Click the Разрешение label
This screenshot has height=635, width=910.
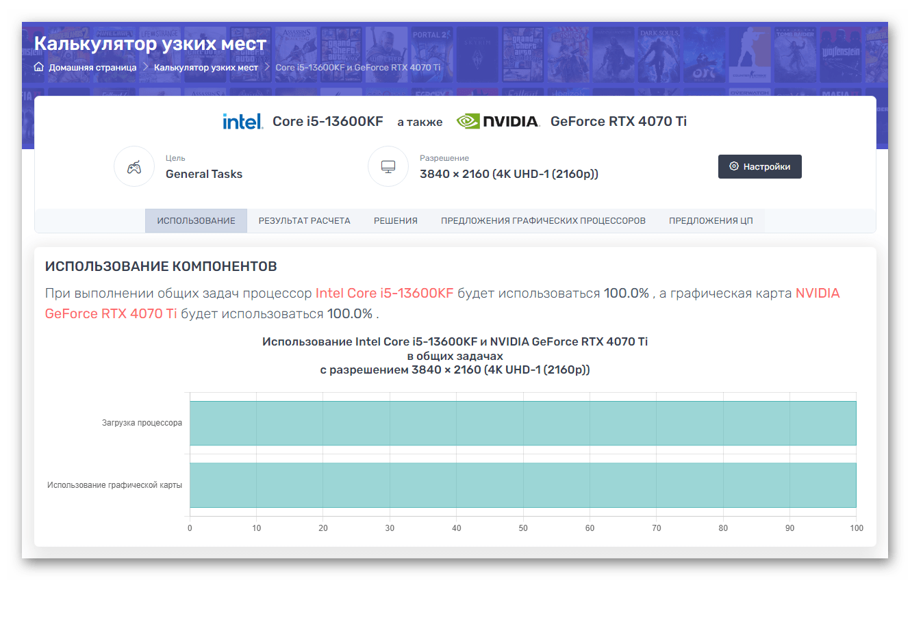point(444,158)
